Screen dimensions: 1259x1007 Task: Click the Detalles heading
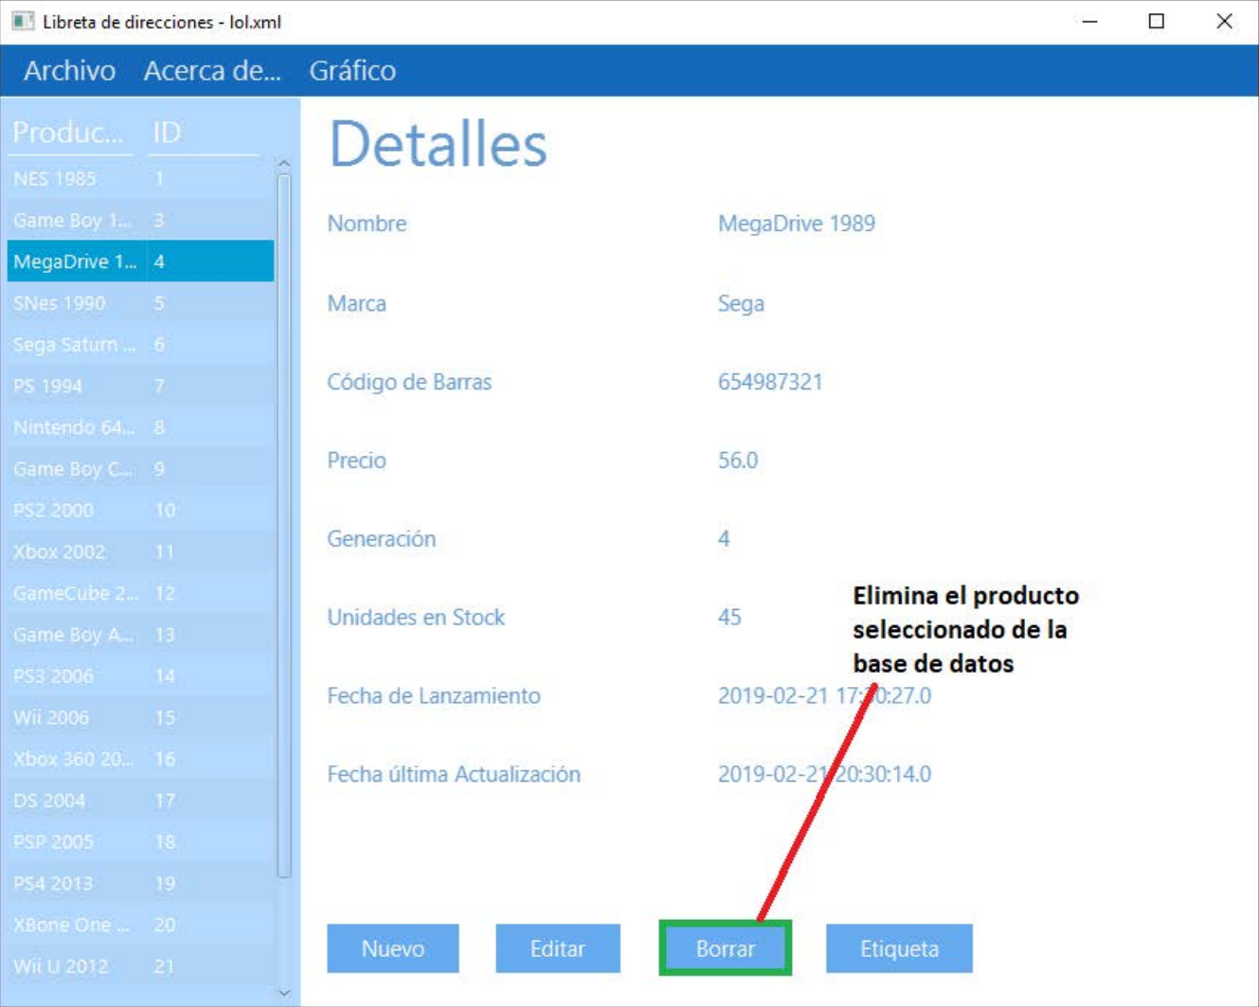click(438, 145)
